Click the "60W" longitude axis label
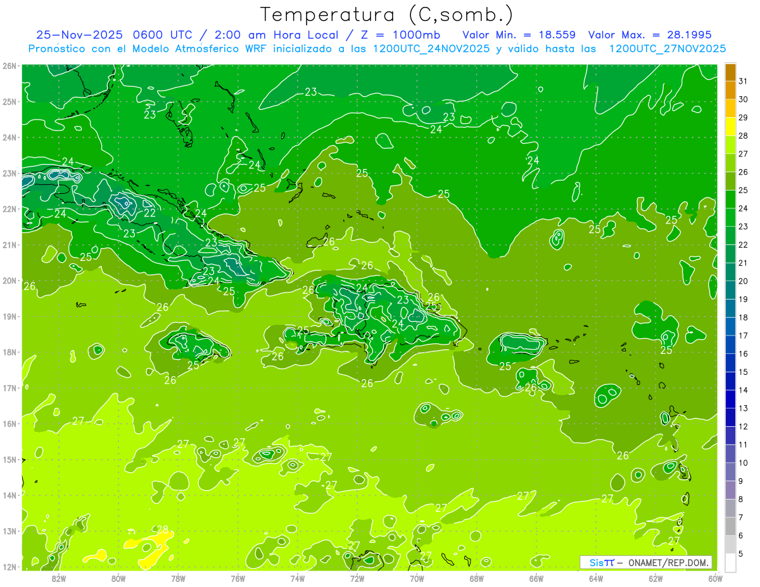Image resolution: width=760 pixels, height=587 pixels. pos(715,578)
